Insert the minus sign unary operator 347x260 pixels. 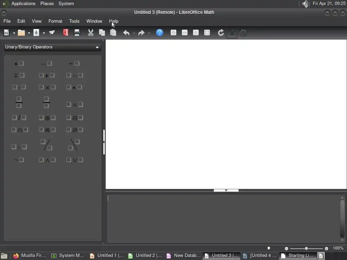(46, 64)
